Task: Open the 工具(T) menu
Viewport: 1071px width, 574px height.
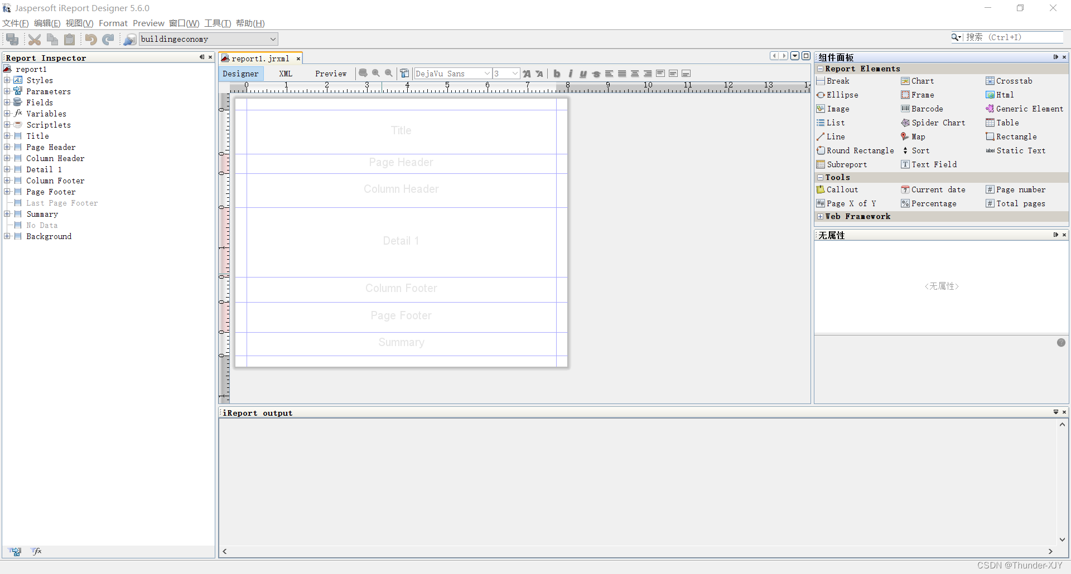Action: [x=218, y=23]
